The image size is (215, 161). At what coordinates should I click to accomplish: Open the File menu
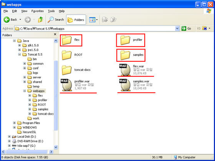coord(6,11)
